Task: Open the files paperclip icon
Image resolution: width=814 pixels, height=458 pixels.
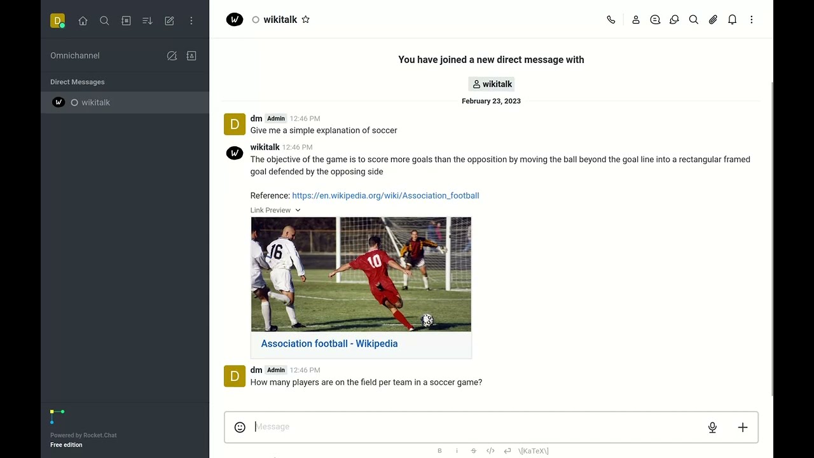Action: click(x=713, y=20)
